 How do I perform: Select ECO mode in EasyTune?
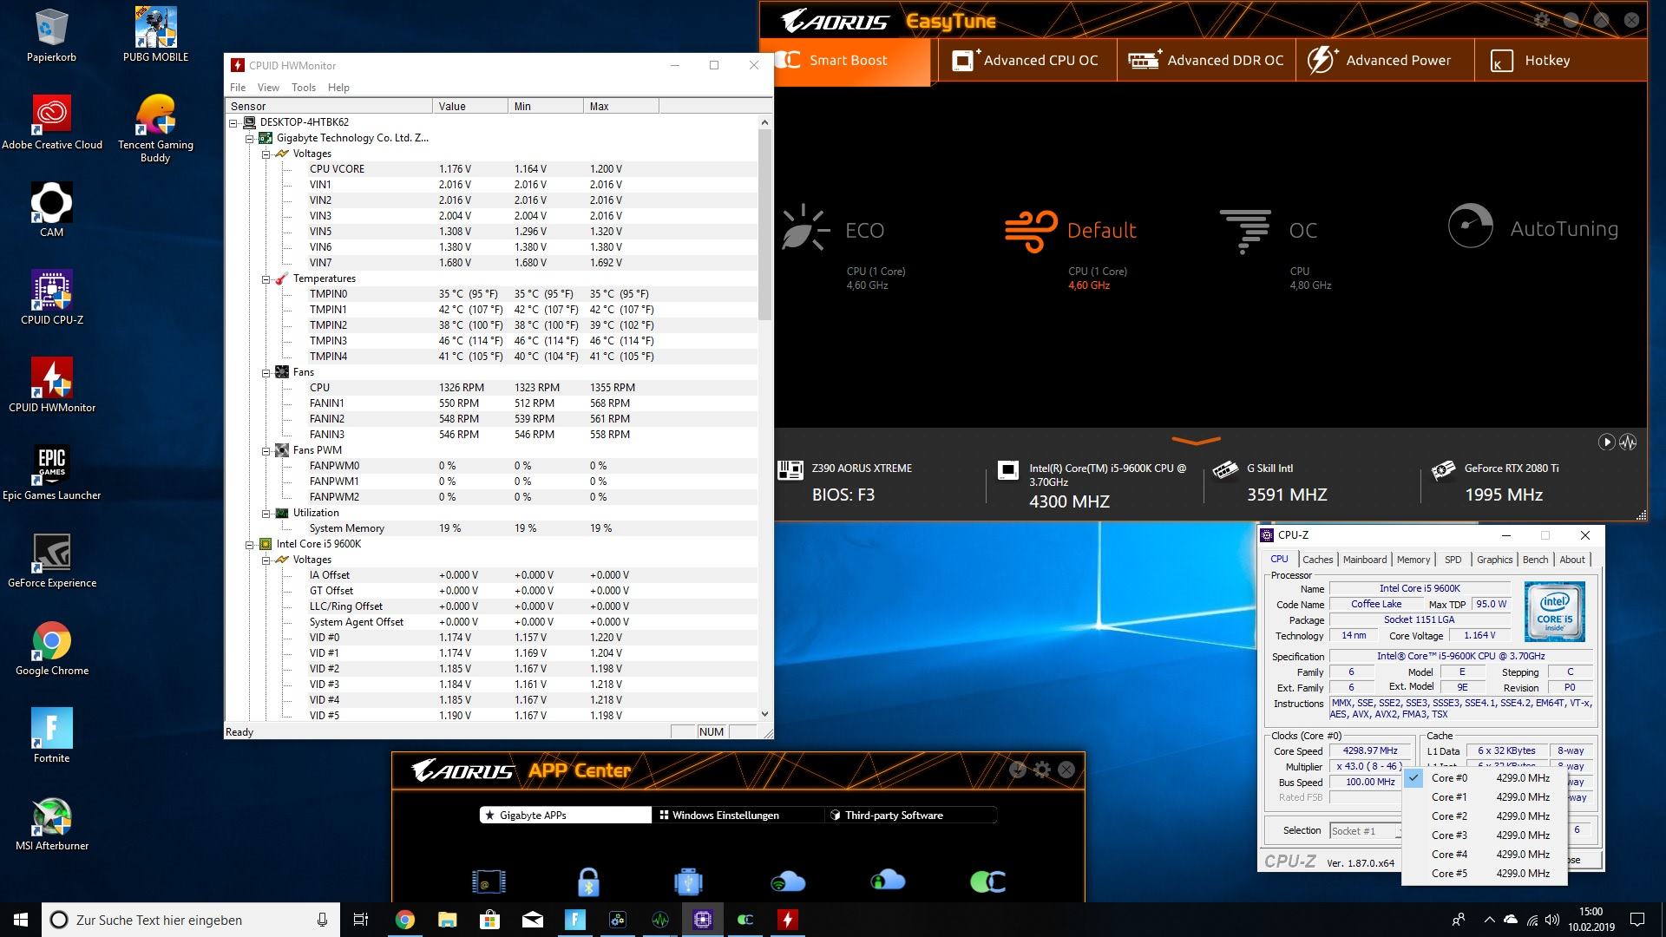click(833, 231)
